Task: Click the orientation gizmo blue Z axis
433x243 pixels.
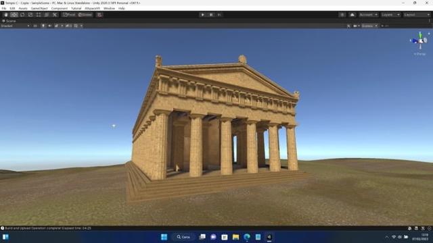Action: pos(414,41)
